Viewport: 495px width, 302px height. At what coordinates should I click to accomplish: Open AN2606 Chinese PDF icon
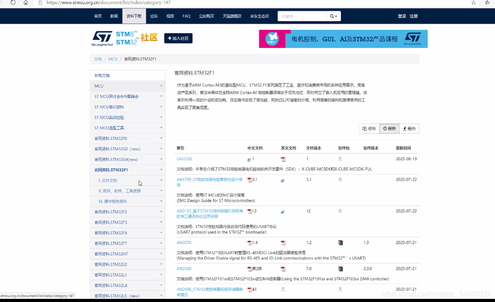point(250,289)
